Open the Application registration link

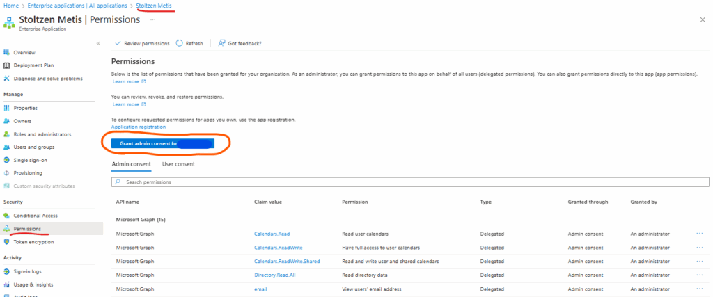(139, 127)
